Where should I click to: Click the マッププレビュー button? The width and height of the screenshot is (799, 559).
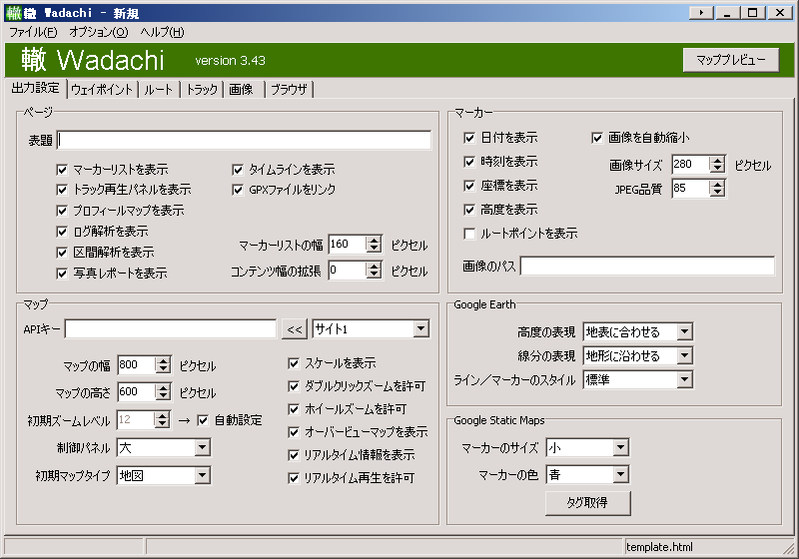pyautogui.click(x=731, y=60)
